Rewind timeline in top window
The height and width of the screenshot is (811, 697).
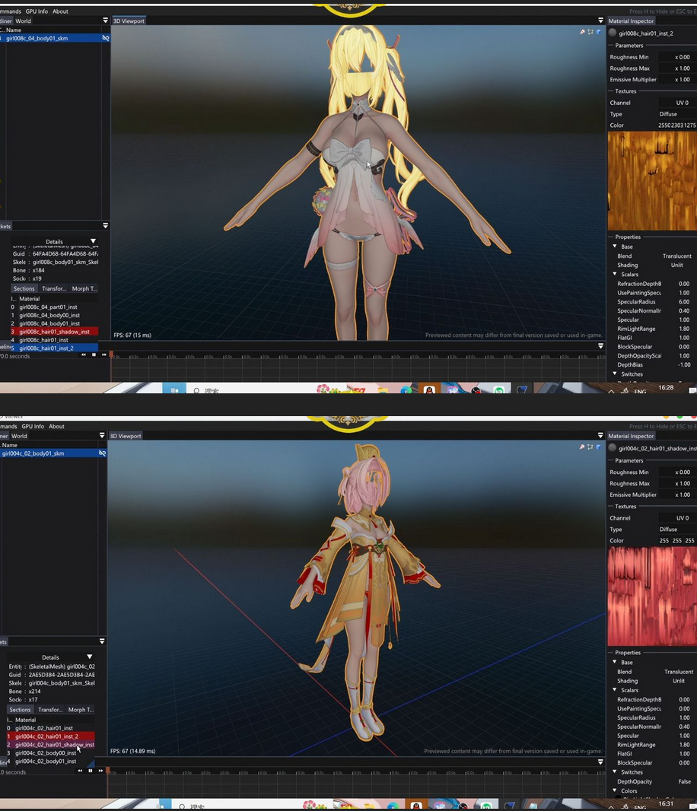pyautogui.click(x=83, y=355)
